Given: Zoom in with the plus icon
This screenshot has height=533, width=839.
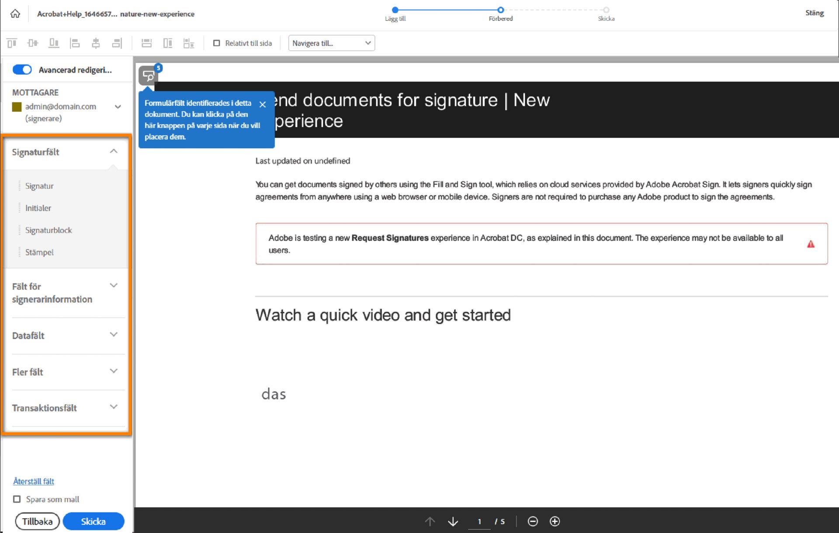Looking at the screenshot, I should [x=555, y=521].
